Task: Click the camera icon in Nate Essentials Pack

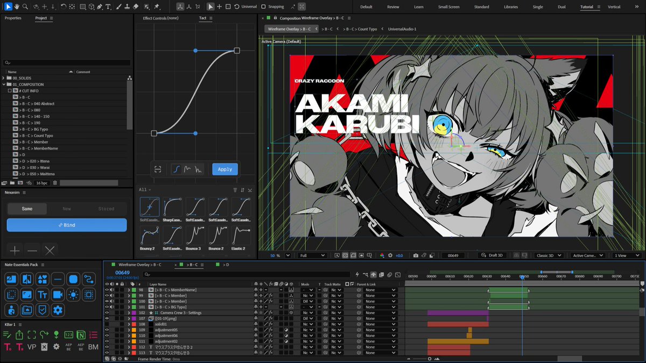Action: point(58,294)
